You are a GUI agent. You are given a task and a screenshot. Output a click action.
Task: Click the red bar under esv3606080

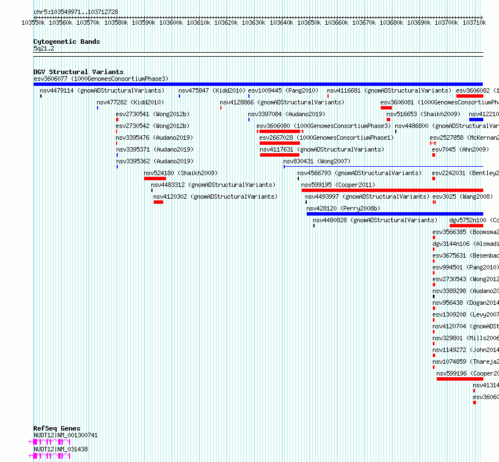[280, 131]
